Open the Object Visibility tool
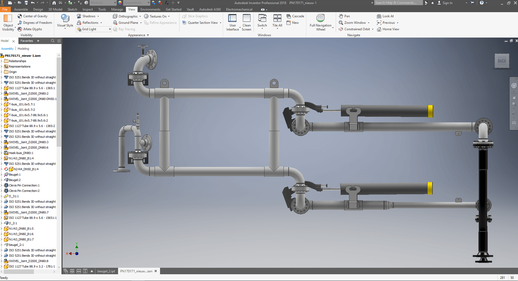This screenshot has height=281, width=518. [x=8, y=22]
